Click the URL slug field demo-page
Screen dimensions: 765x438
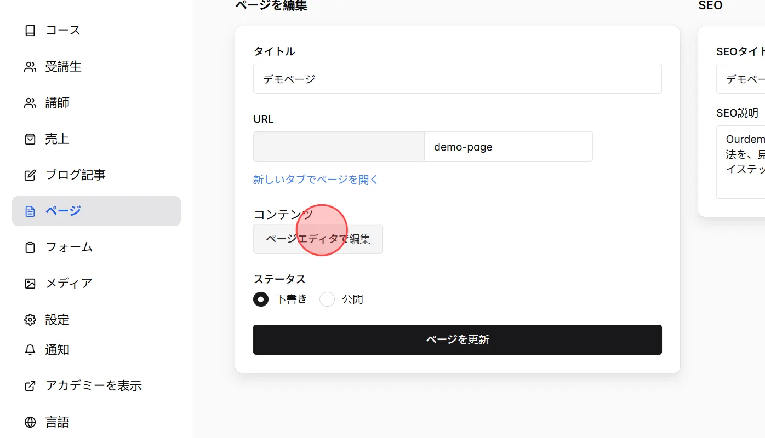click(509, 147)
